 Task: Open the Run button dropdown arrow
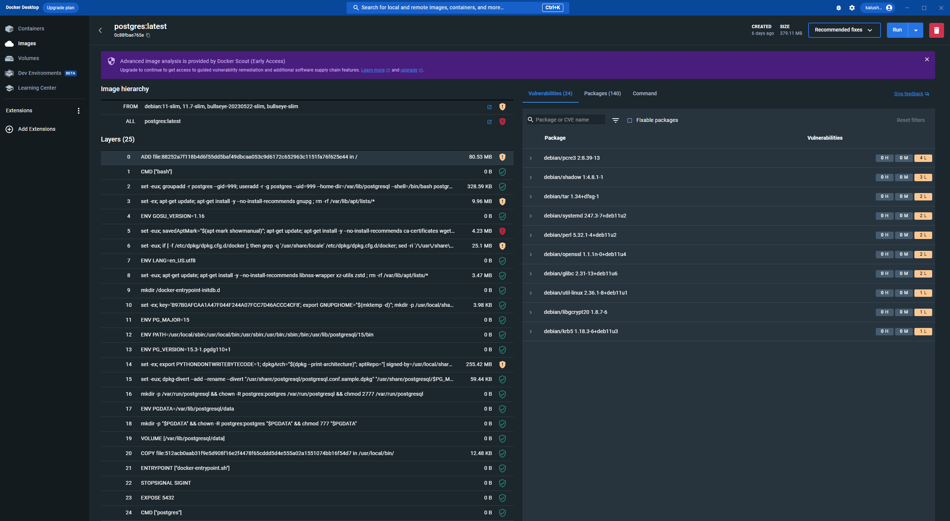pos(916,30)
